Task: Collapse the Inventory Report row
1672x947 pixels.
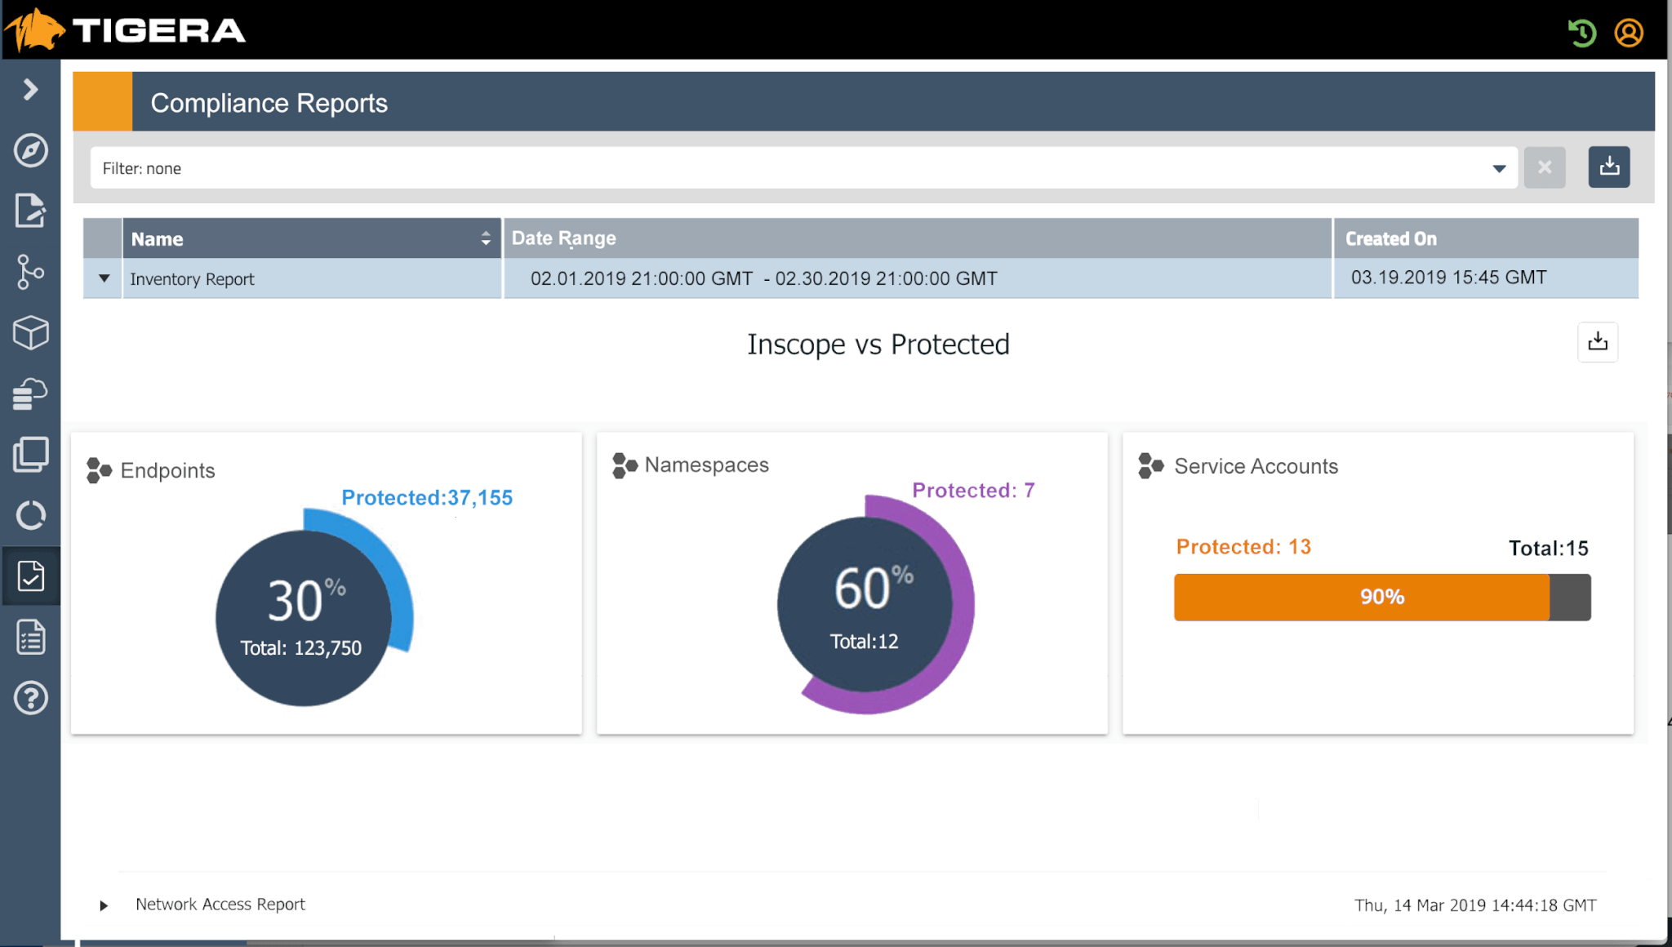Action: point(104,278)
